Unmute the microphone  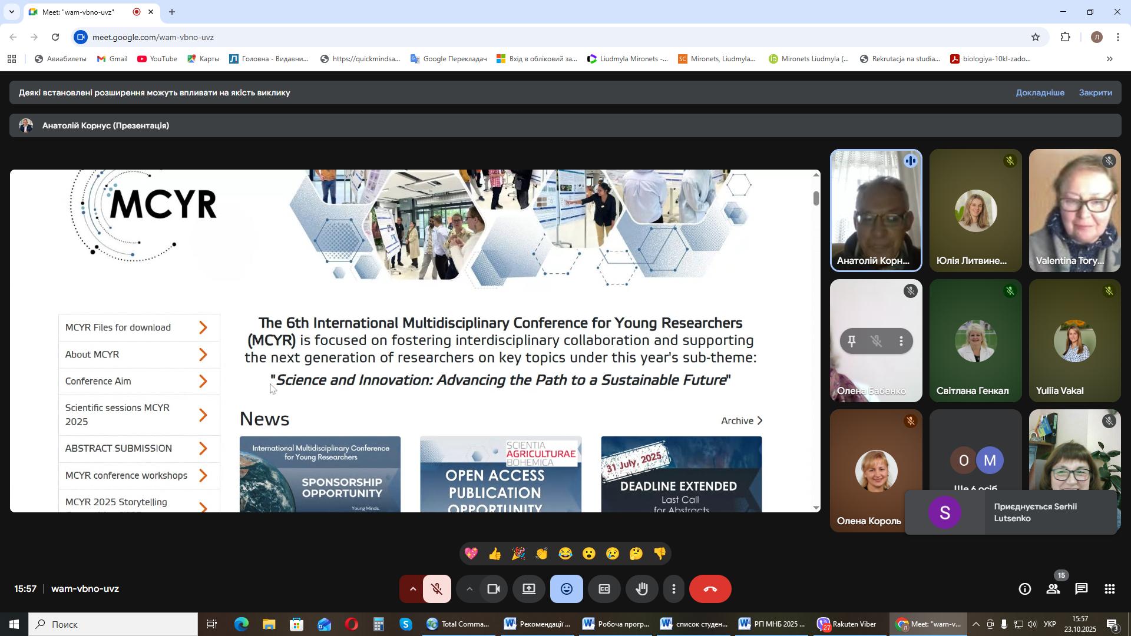click(436, 589)
